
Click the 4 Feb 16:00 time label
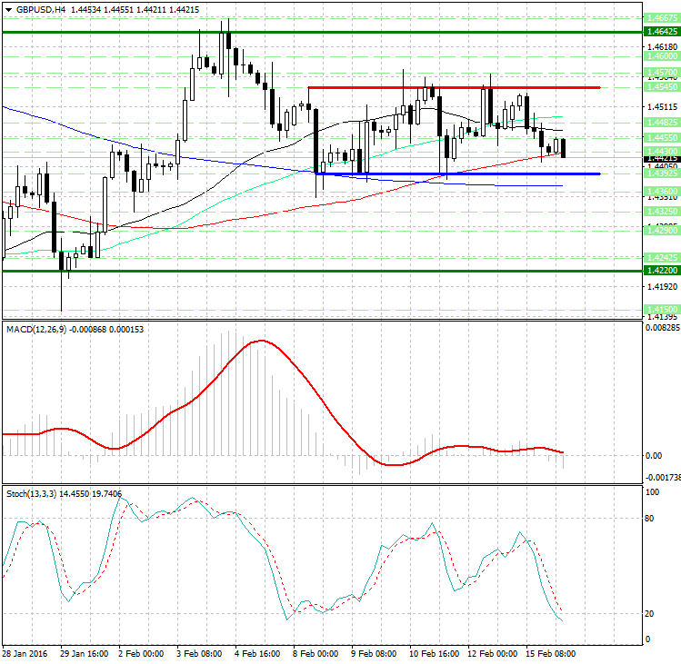(x=257, y=654)
